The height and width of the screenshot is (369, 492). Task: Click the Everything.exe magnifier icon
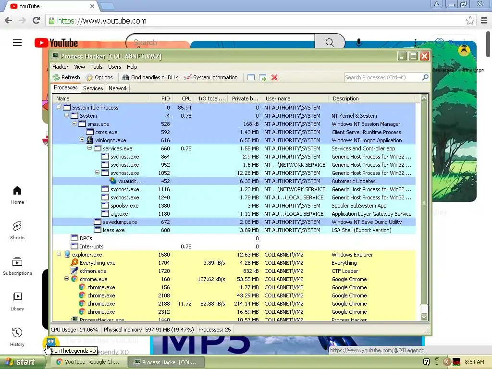[x=74, y=262]
